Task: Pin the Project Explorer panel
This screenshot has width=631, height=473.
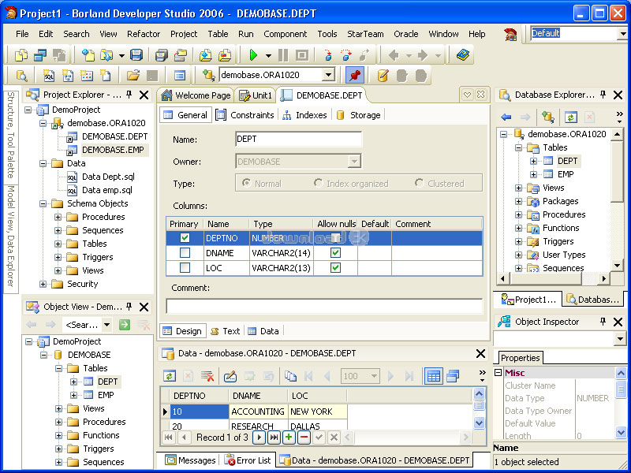Action: 129,95
